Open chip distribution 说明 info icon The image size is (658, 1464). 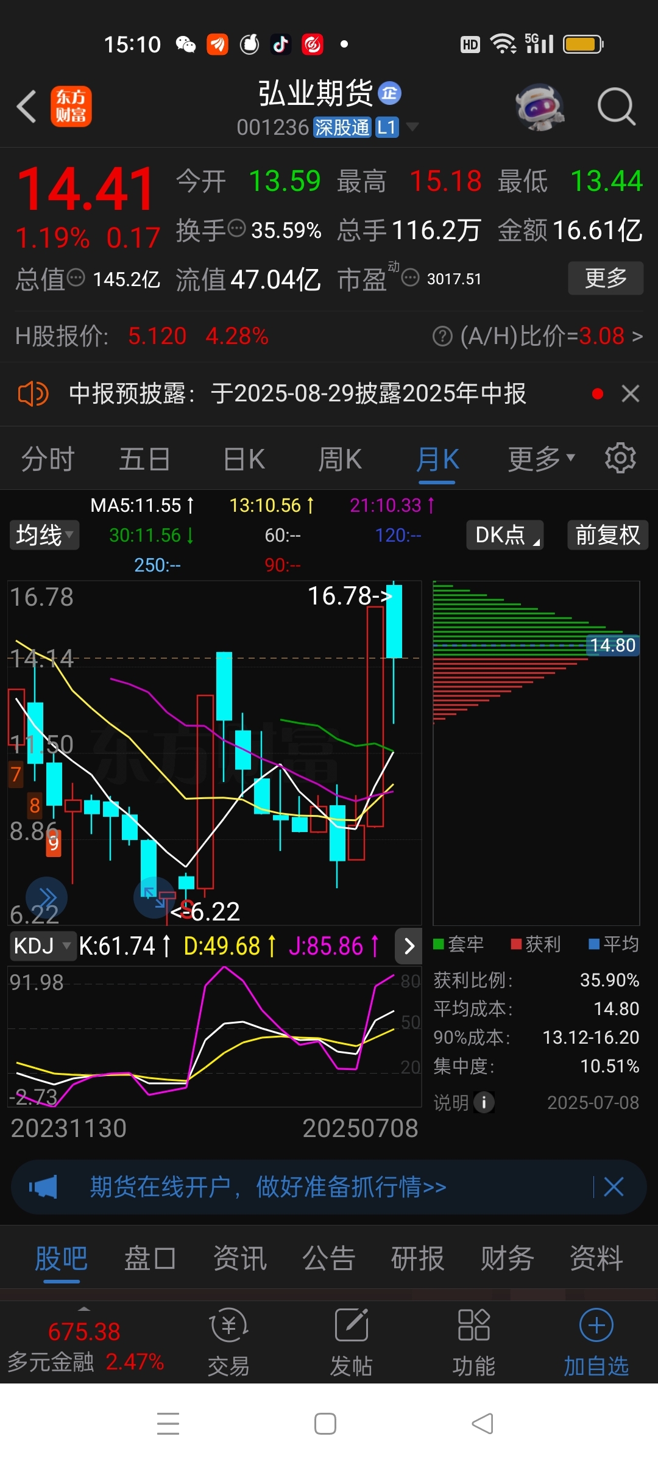[484, 1102]
